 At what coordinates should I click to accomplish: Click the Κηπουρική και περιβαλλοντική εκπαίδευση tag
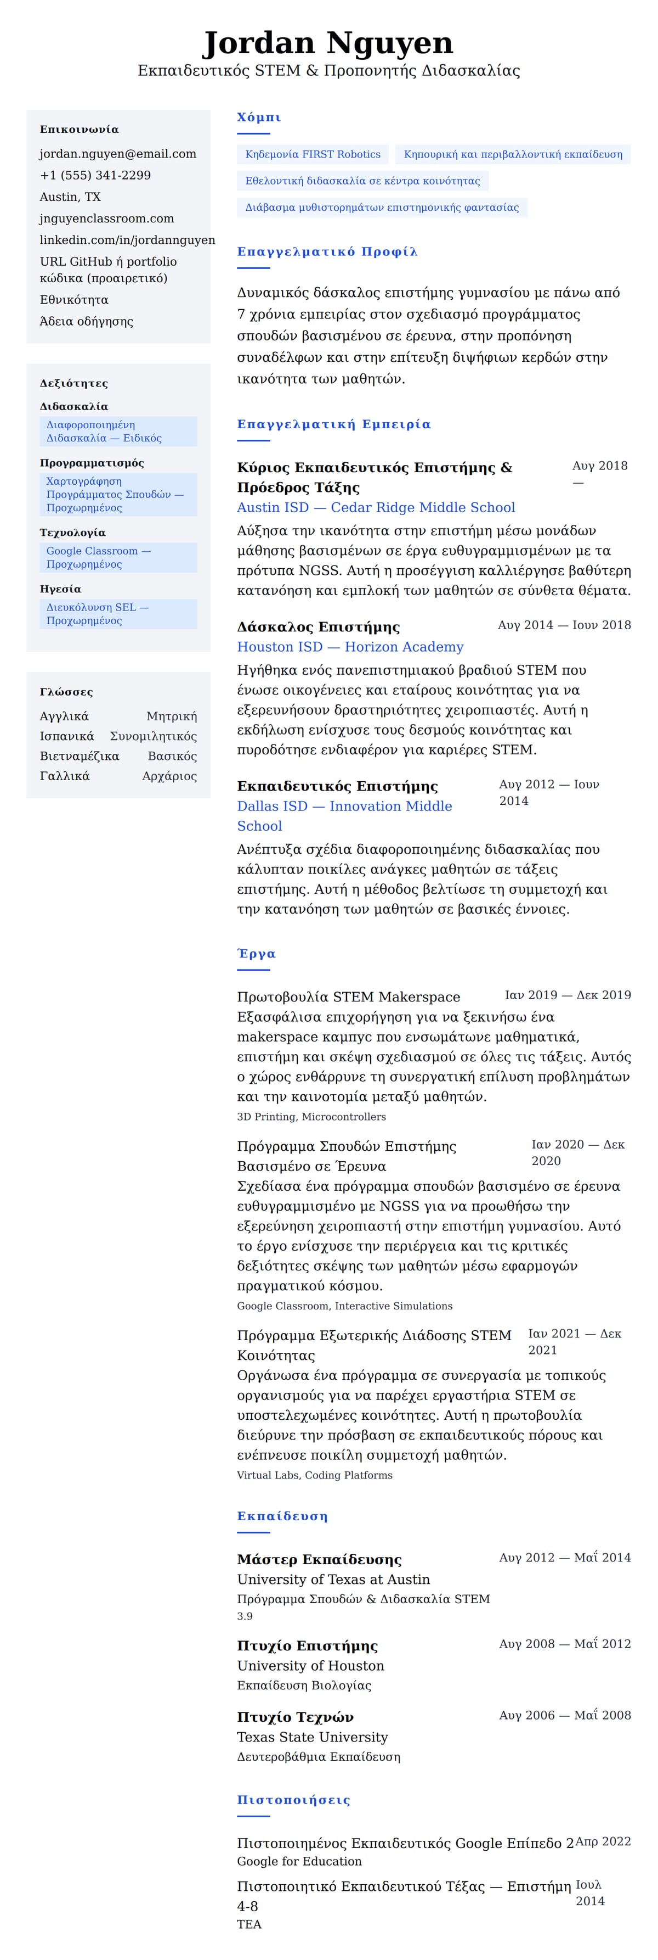point(512,154)
